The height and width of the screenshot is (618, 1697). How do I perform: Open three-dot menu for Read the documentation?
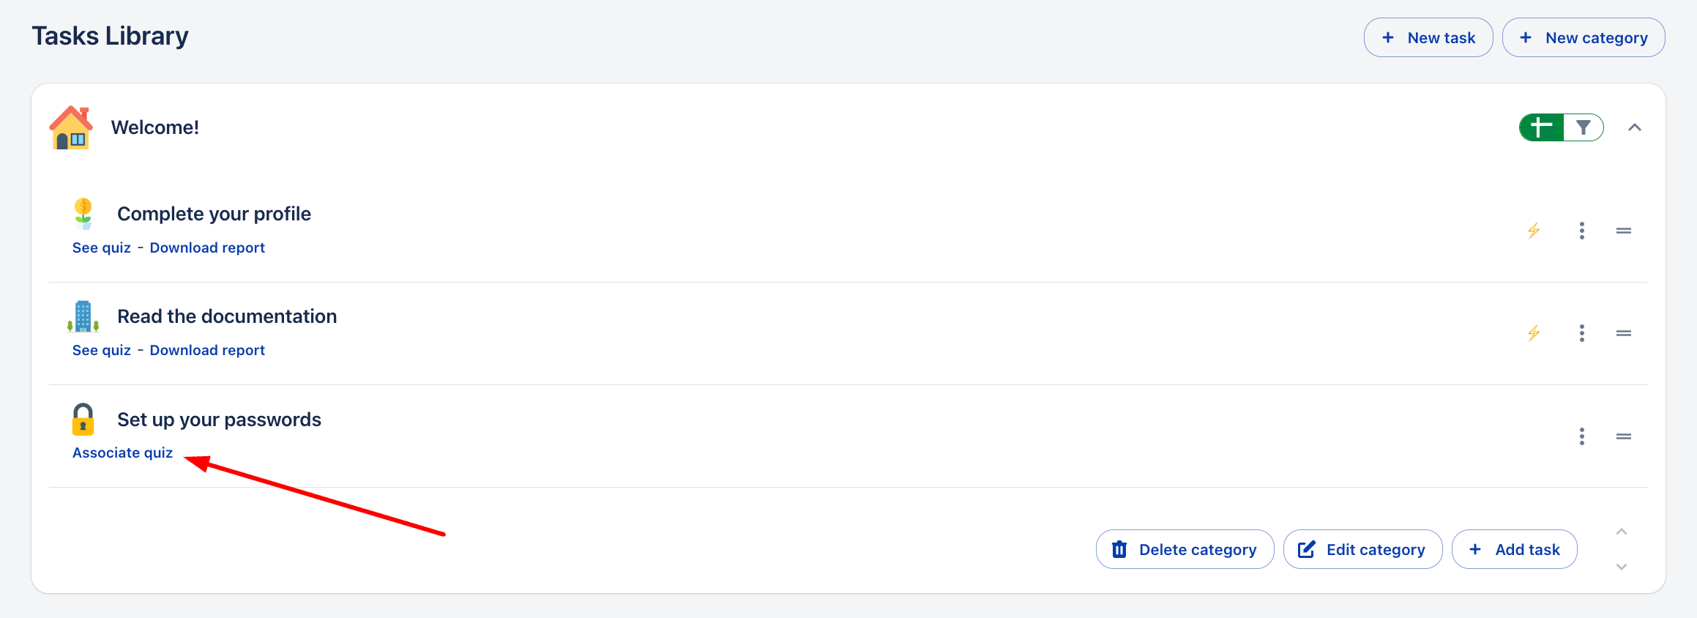coord(1582,333)
